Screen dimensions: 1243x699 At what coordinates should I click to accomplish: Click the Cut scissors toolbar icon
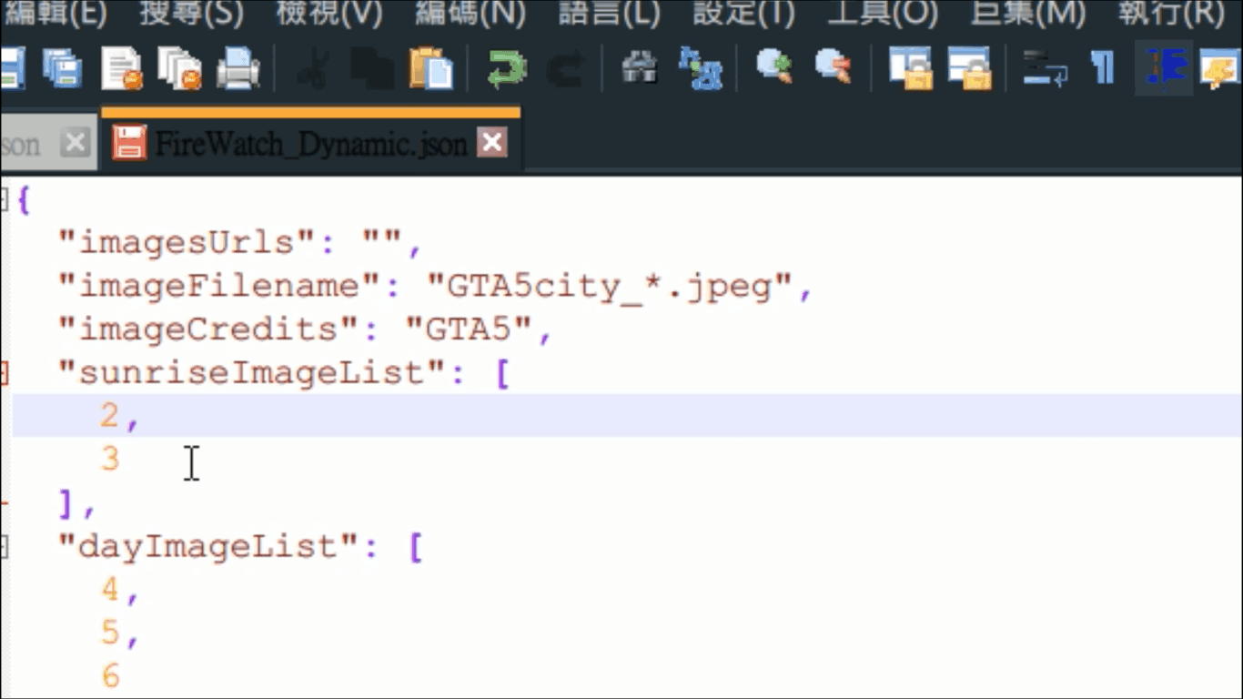coord(313,69)
